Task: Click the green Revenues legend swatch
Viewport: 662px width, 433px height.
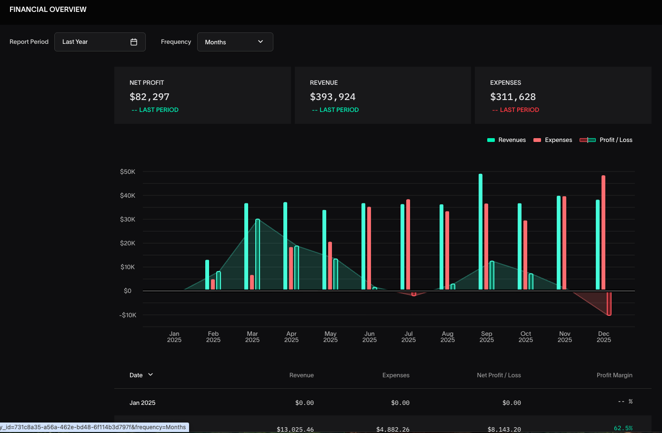Action: (x=491, y=140)
